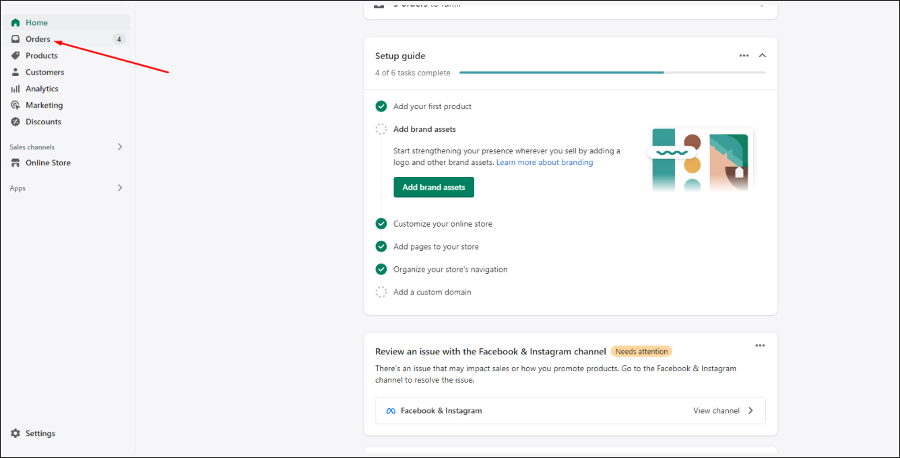Click the Online Store storefront icon
900x458 pixels.
[x=15, y=163]
